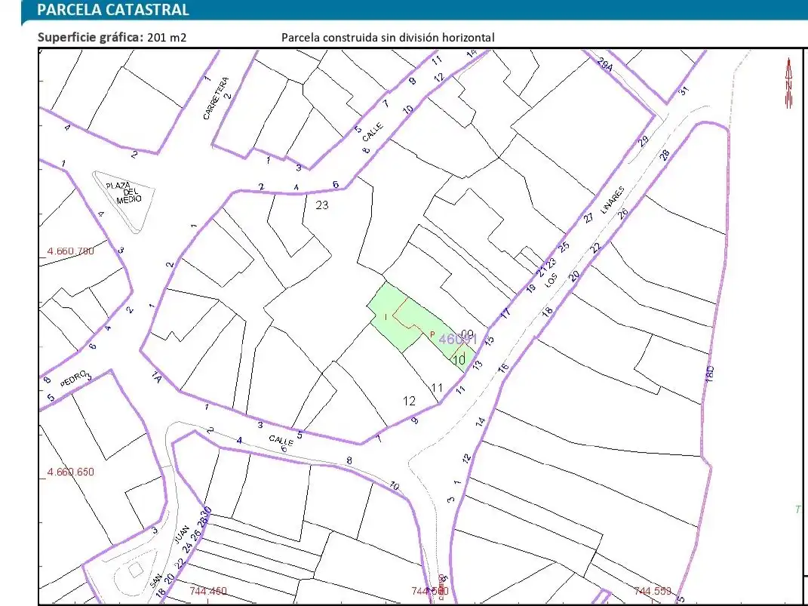This screenshot has width=808, height=606.
Task: Select street number 18D
Action: click(x=710, y=374)
